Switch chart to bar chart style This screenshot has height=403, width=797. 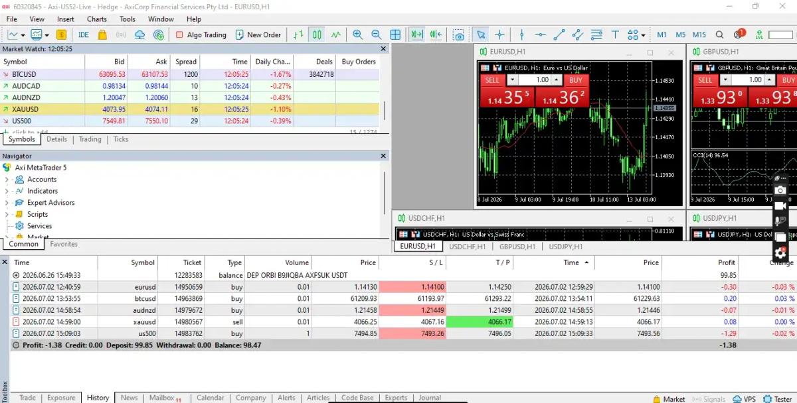point(299,34)
